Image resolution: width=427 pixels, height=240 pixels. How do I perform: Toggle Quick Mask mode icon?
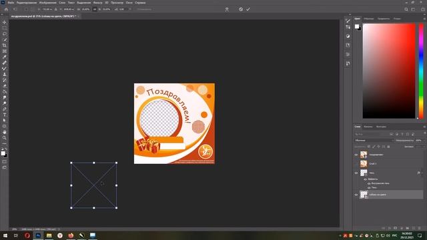pos(5,162)
